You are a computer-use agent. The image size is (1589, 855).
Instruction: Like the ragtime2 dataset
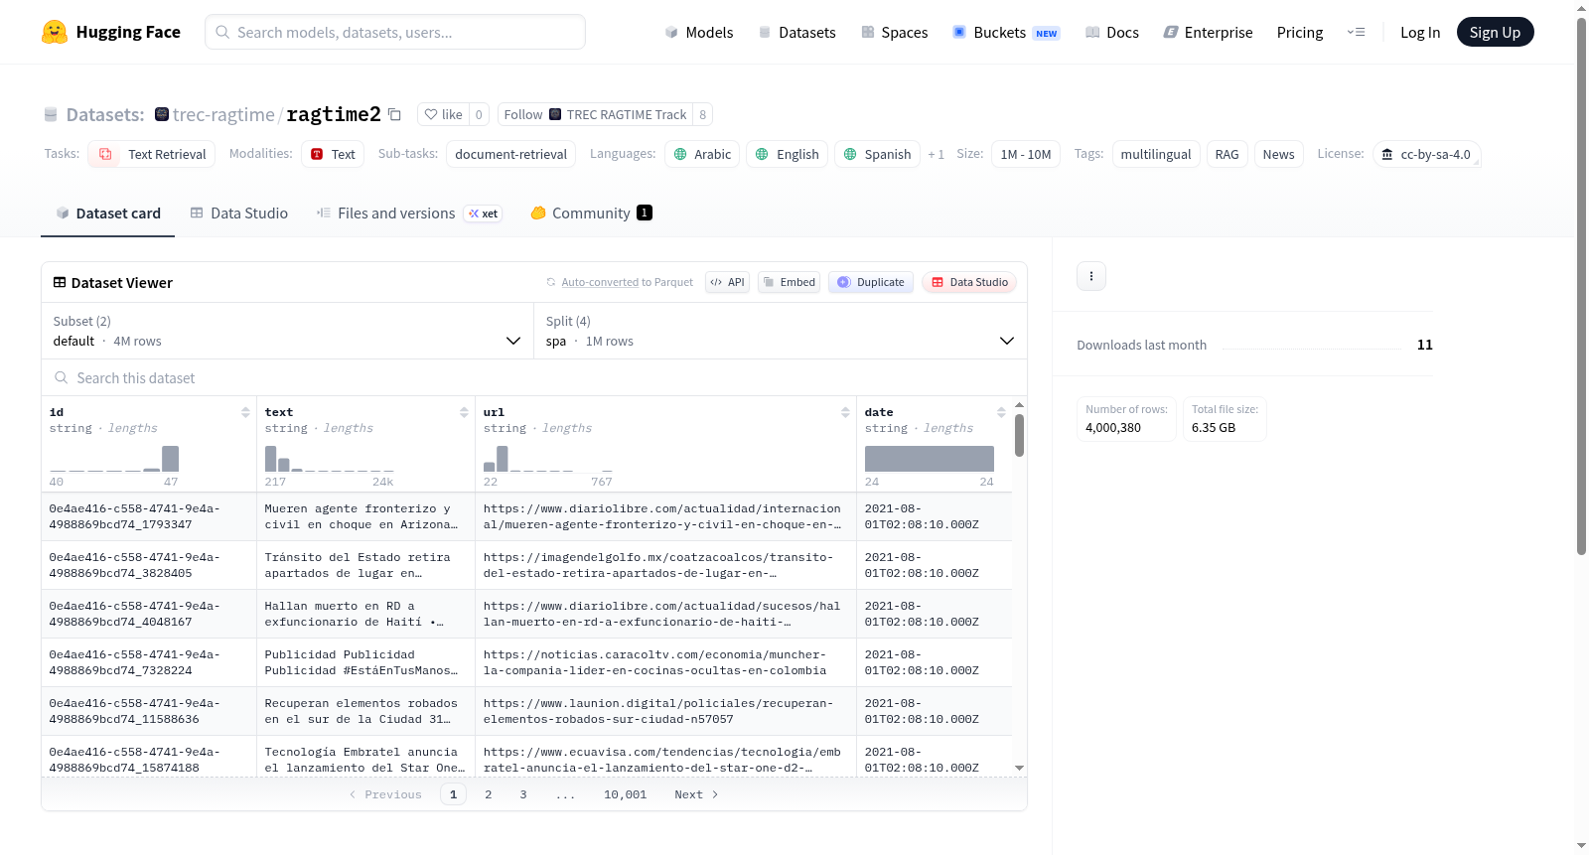443,114
